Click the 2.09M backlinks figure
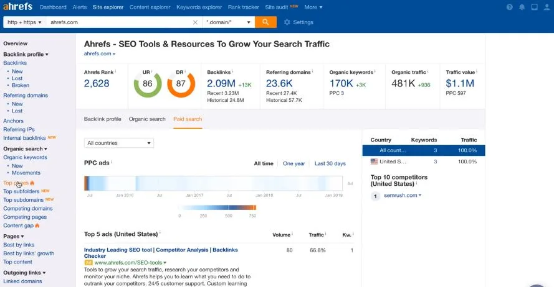This screenshot has width=554, height=287. 221,83
